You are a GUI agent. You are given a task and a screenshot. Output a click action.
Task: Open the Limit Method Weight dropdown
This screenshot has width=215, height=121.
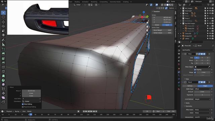pyautogui.click(x=202, y=99)
